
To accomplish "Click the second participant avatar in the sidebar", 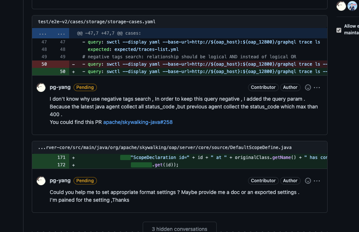I will tap(352, 6).
